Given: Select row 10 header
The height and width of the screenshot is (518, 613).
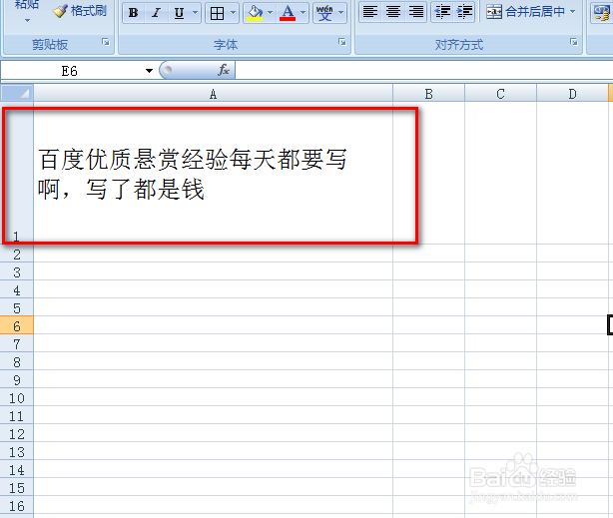Looking at the screenshot, I should 16,398.
